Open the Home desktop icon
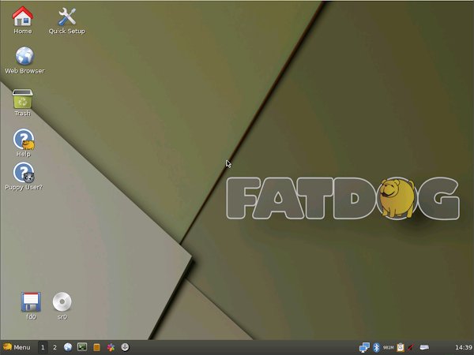Screen dimensions: 474x355 [x=23, y=17]
